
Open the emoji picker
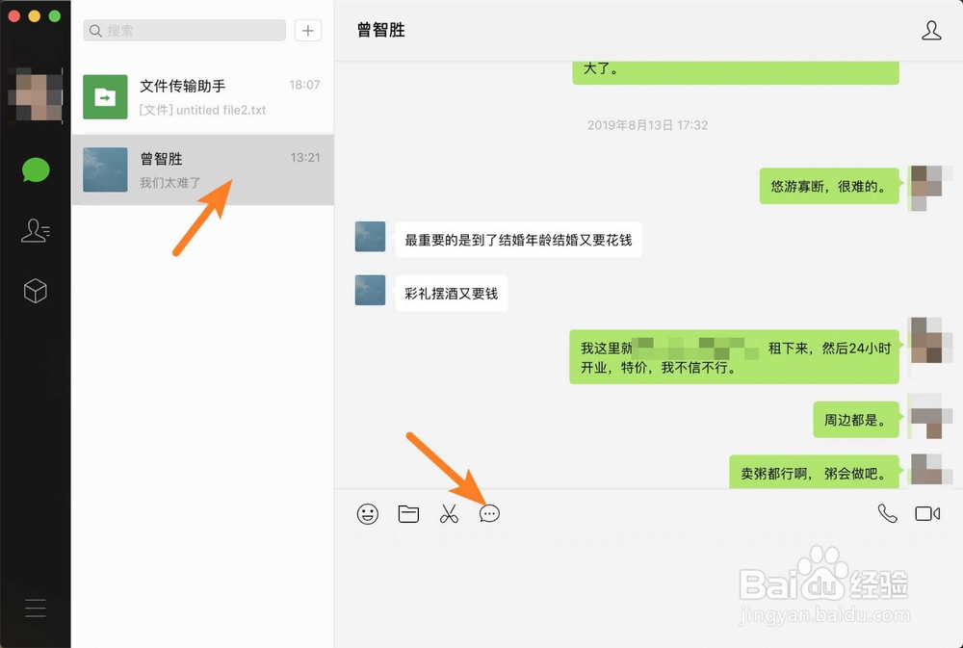(x=366, y=513)
